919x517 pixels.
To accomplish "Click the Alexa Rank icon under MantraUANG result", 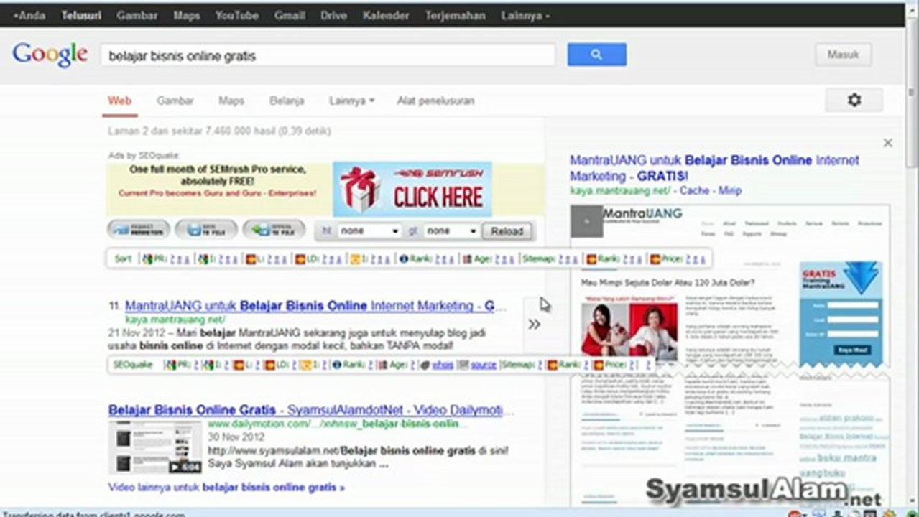I will (336, 365).
